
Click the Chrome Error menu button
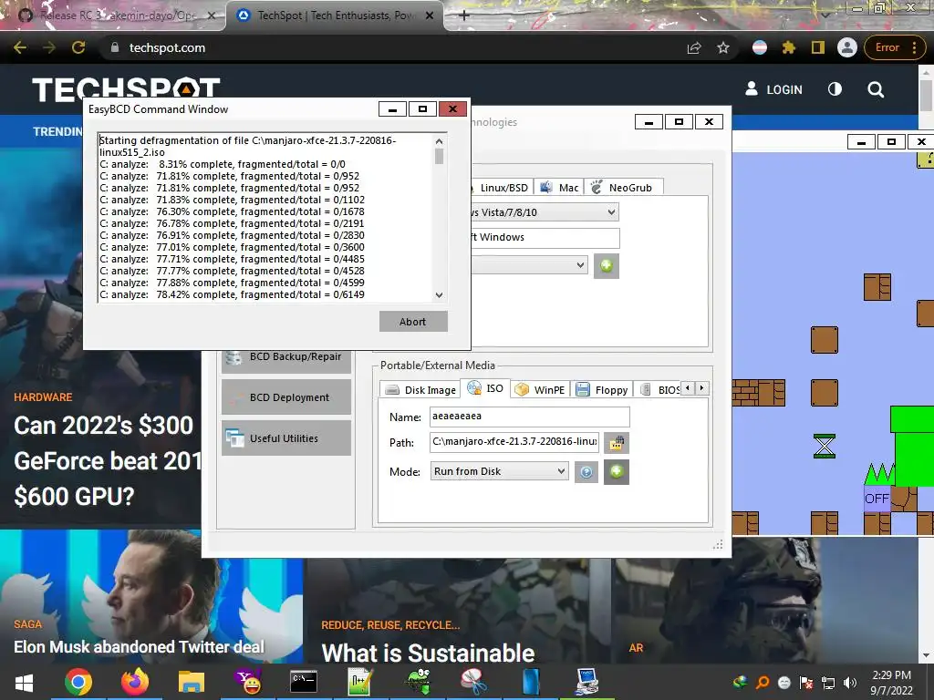point(895,47)
